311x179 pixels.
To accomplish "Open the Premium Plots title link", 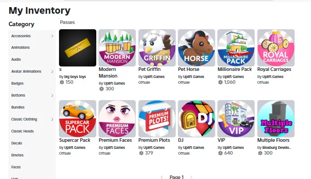I will (x=154, y=140).
